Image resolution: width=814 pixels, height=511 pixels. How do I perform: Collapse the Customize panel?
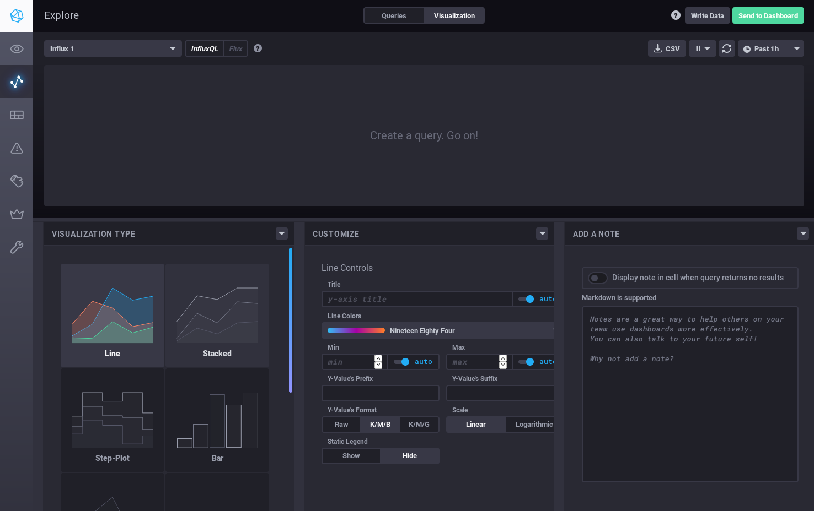[542, 233]
